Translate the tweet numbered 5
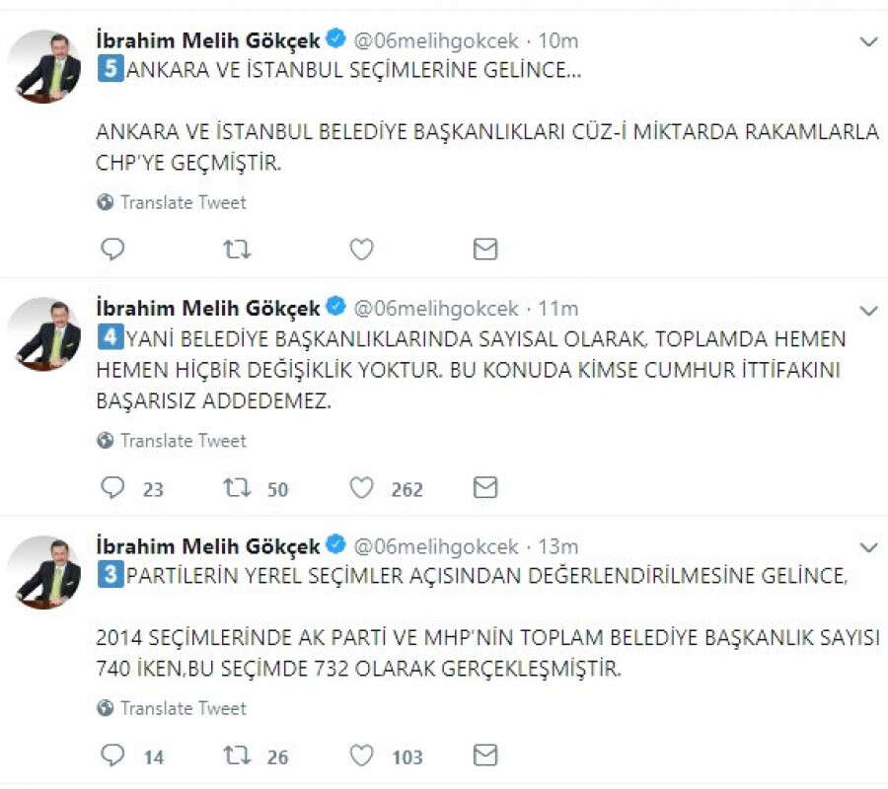888x789 pixels. [x=183, y=202]
